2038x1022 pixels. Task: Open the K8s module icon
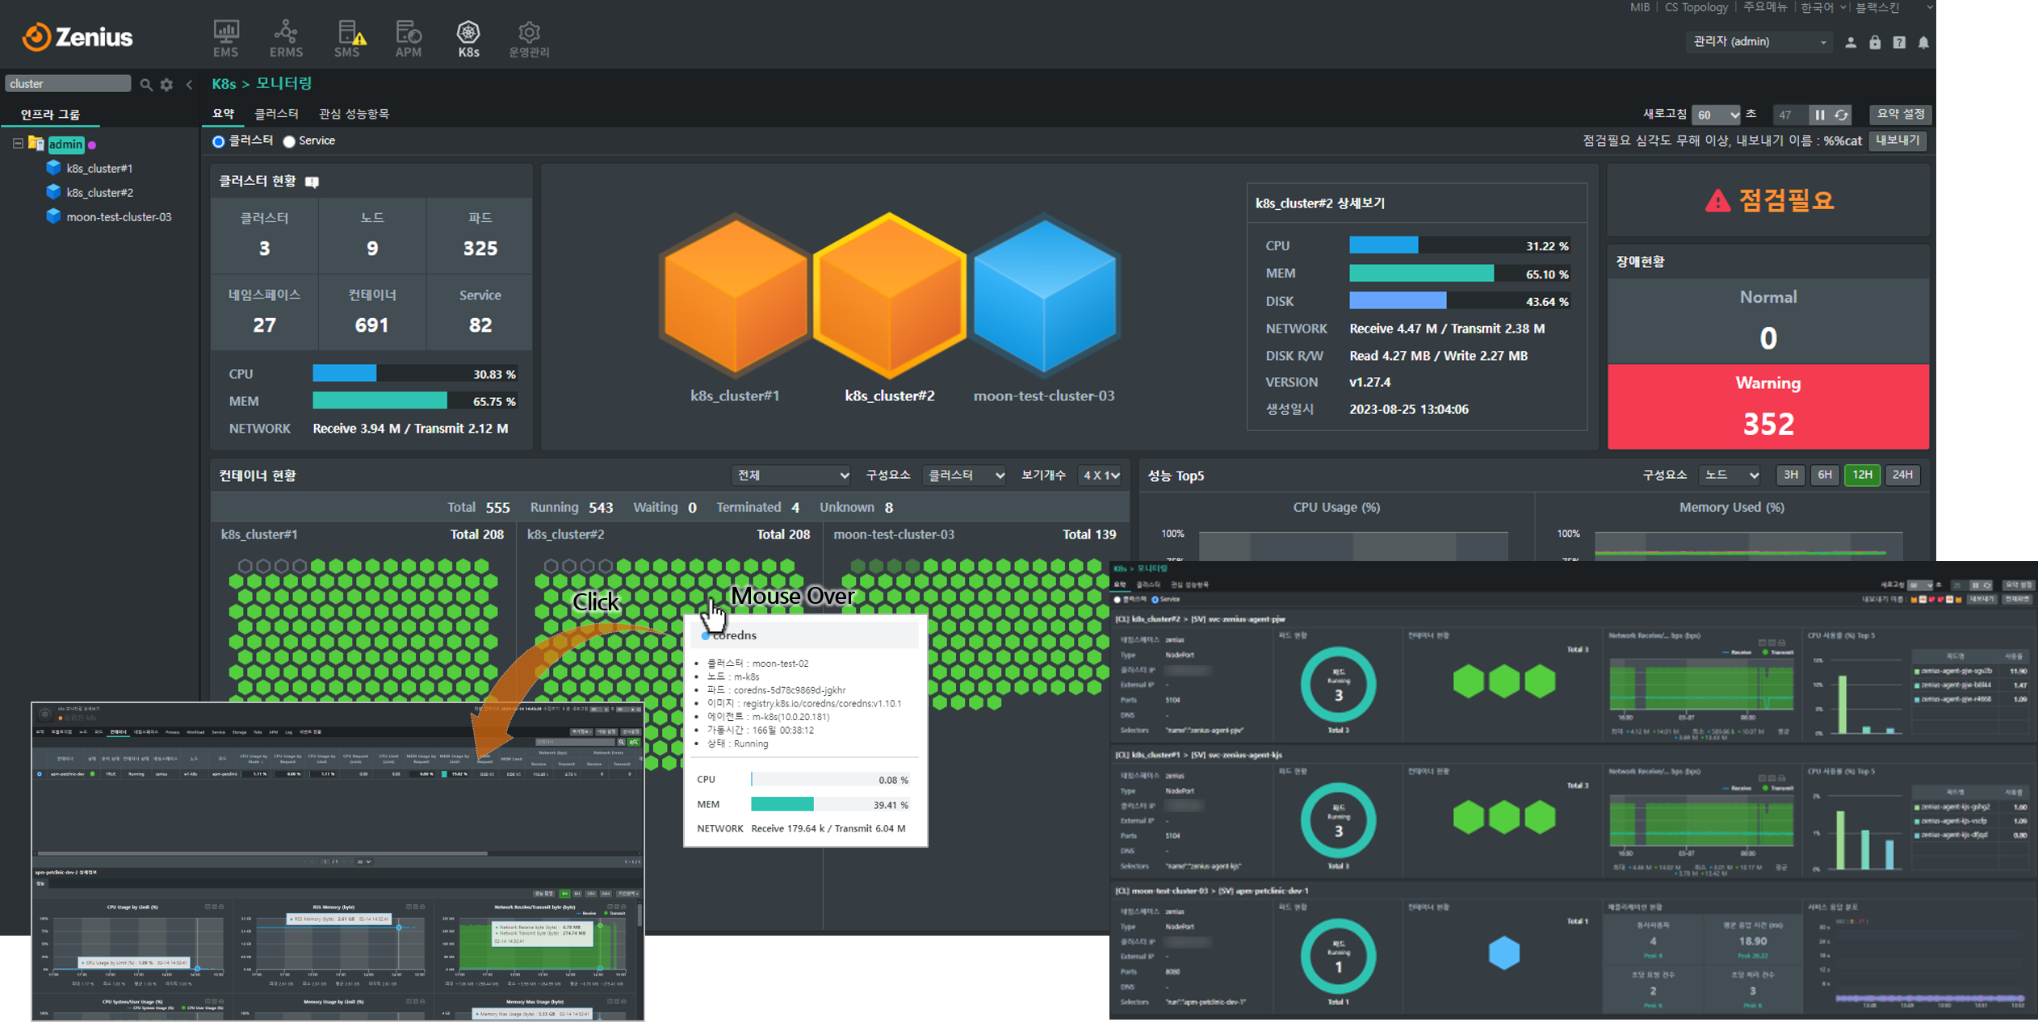coord(468,38)
